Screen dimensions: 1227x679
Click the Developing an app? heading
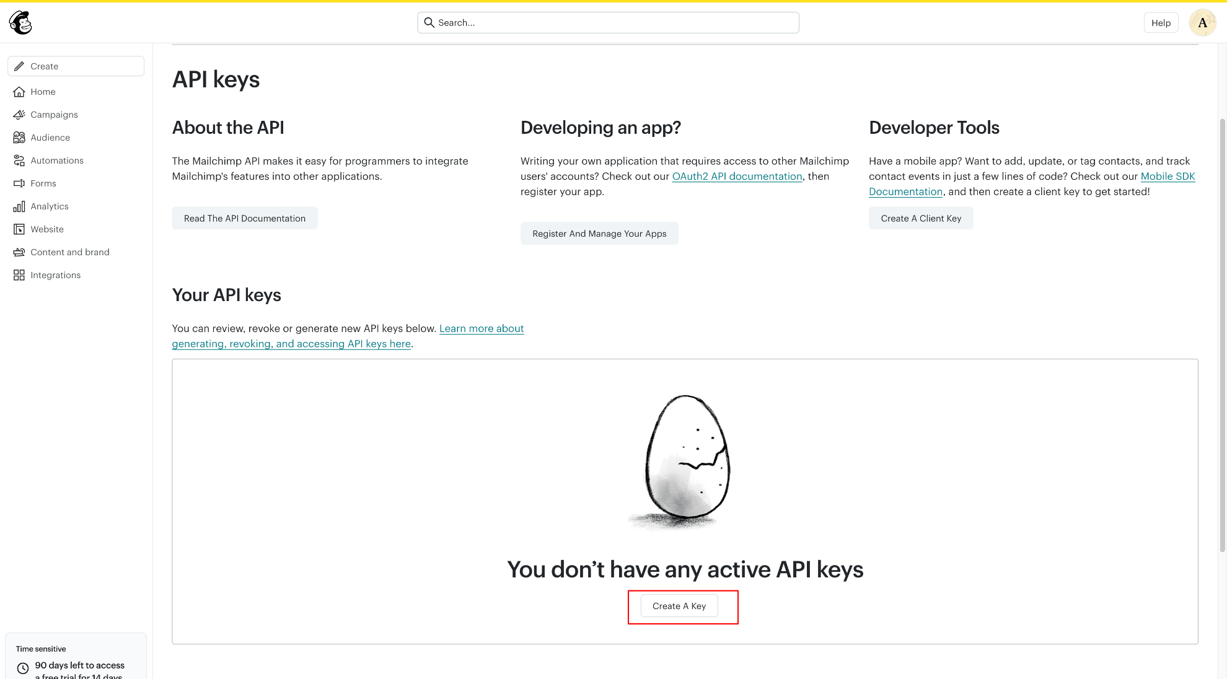point(600,128)
